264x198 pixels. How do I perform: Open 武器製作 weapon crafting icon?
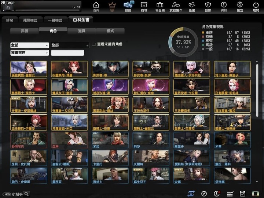(x=176, y=6)
